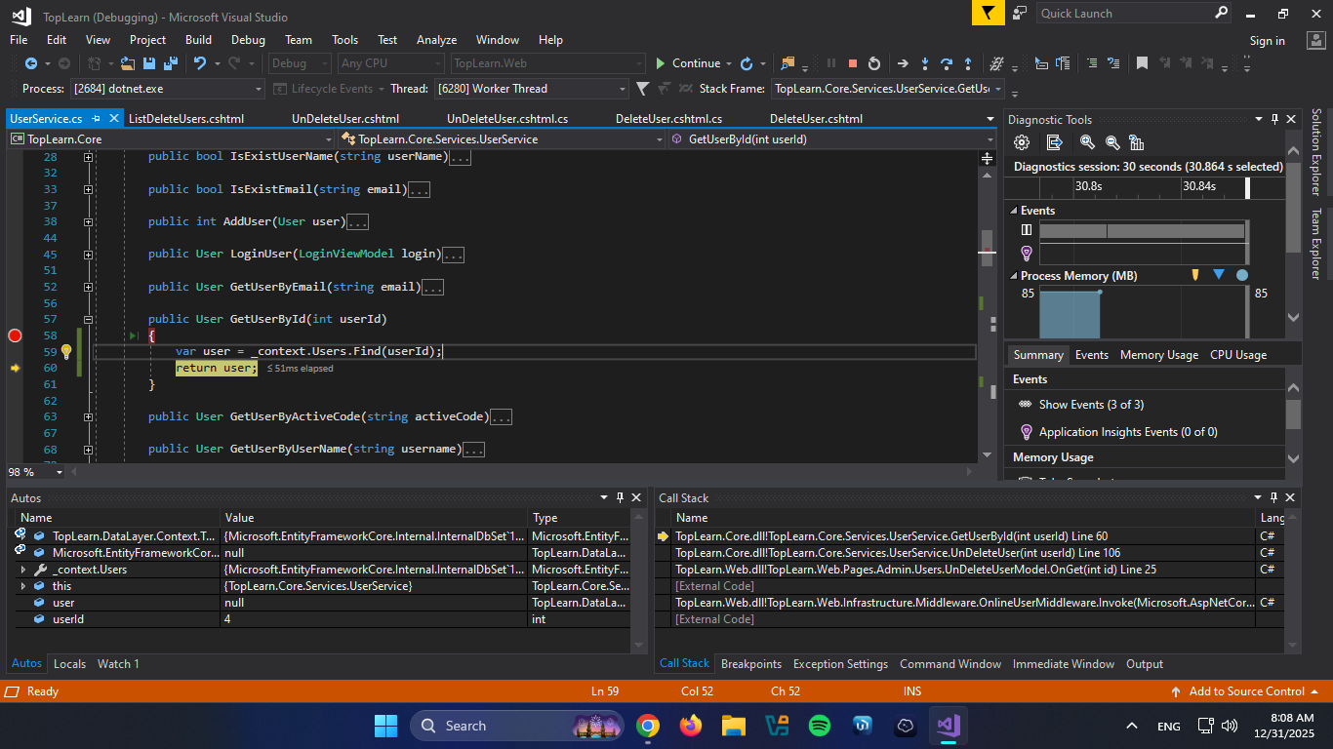This screenshot has width=1333, height=749.
Task: Click the red Stop Debugging button
Action: [853, 63]
